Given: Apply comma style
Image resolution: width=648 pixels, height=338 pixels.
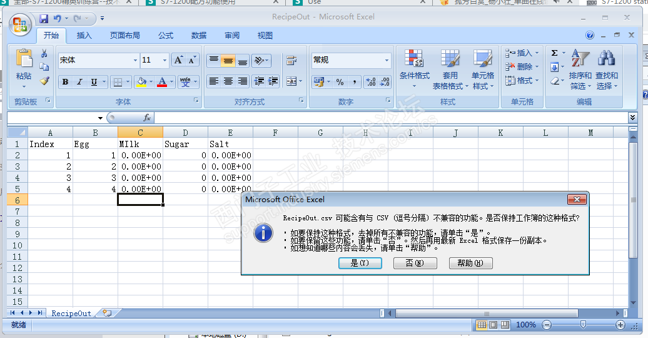Looking at the screenshot, I should [x=354, y=82].
